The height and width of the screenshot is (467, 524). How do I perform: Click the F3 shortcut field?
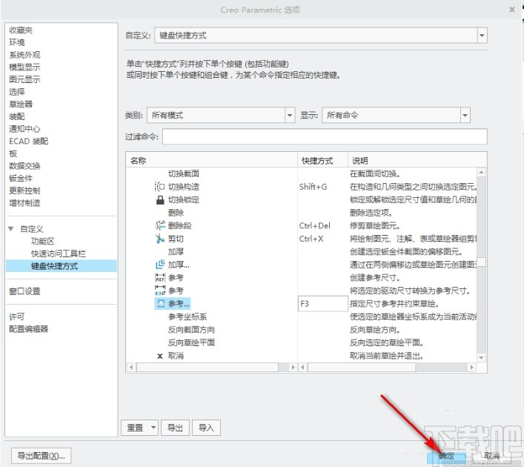(x=322, y=303)
